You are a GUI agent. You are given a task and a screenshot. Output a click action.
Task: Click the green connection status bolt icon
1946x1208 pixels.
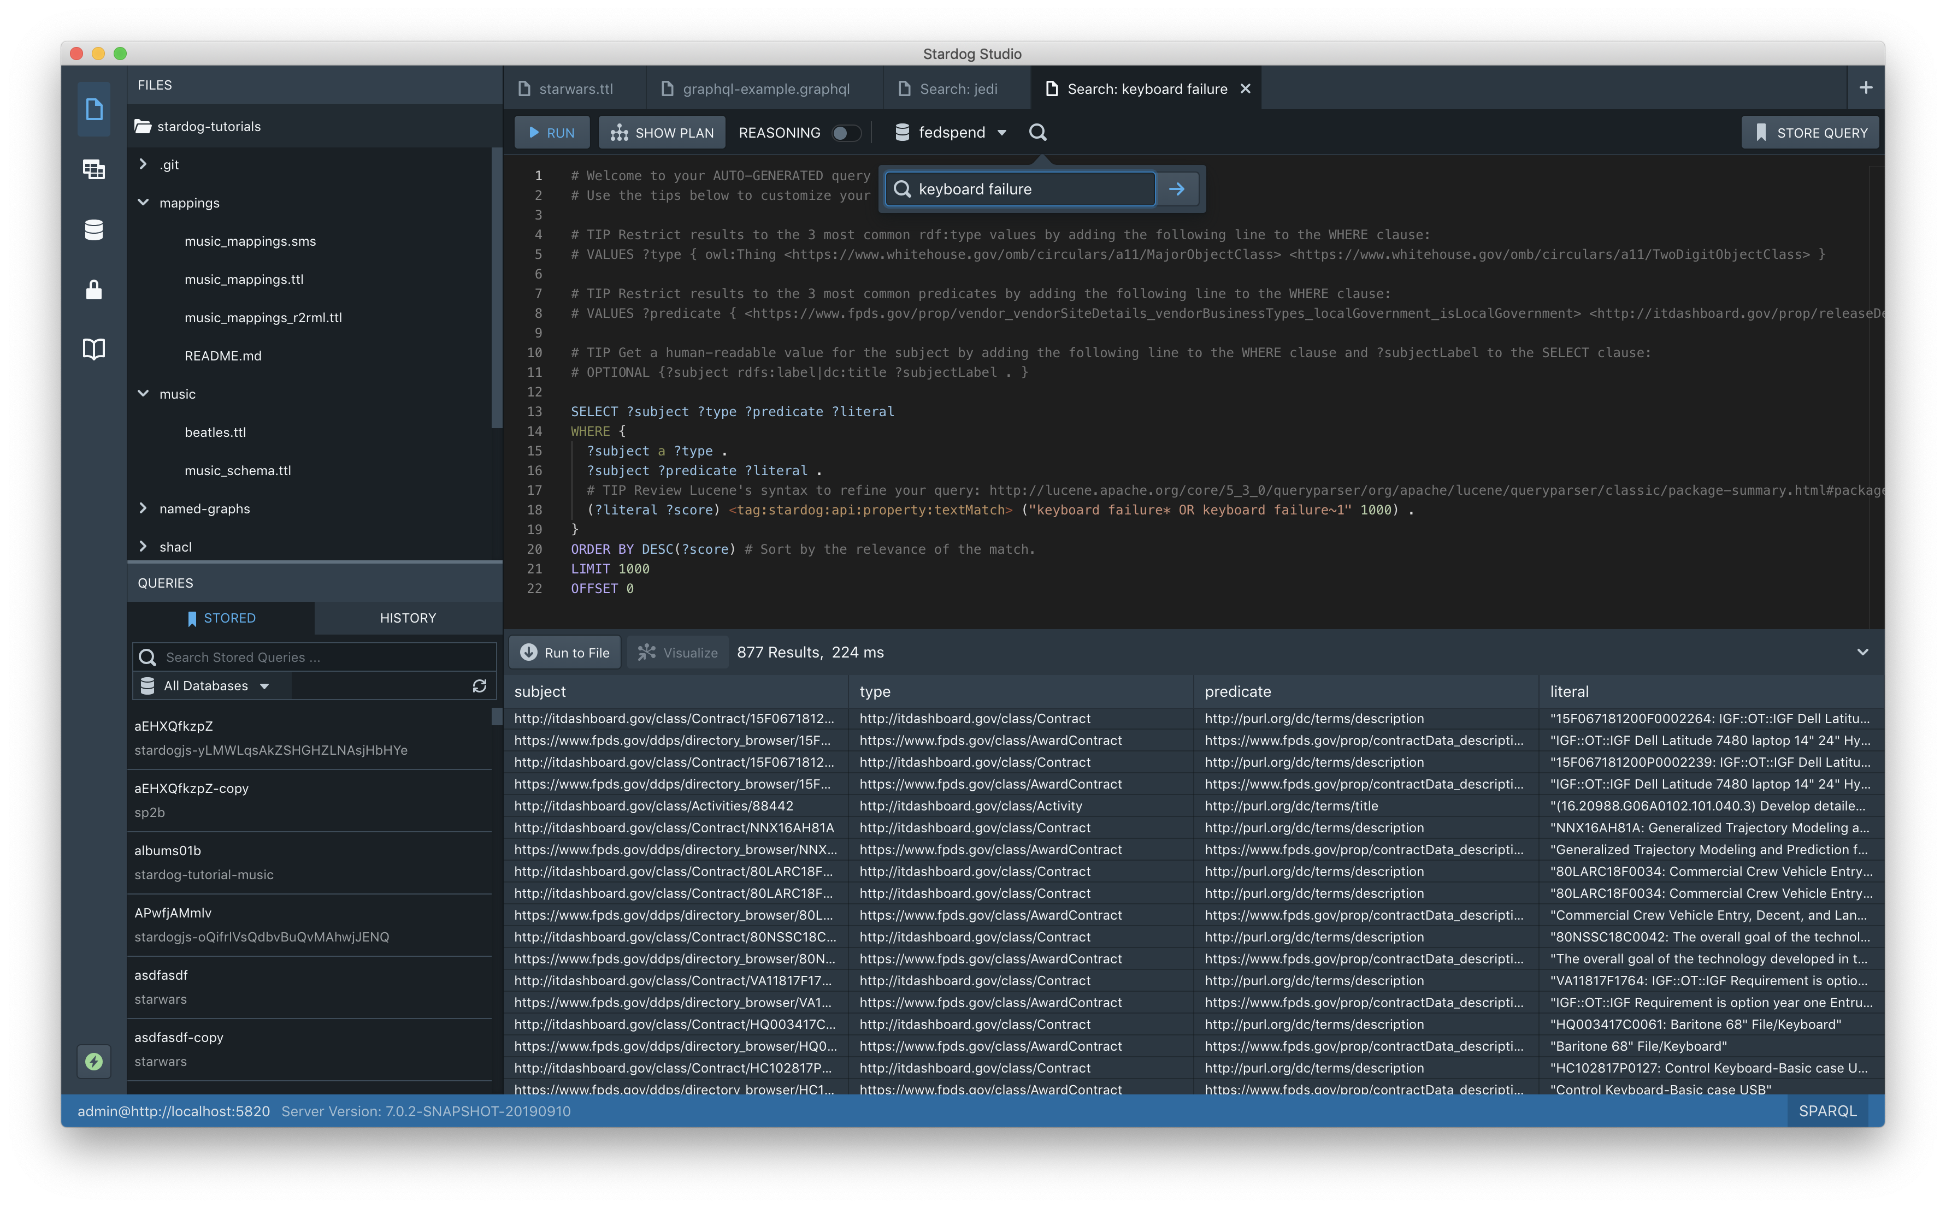(x=93, y=1061)
